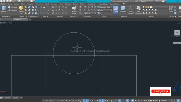Click the No Filter selection icon
Screen dimensions: 181x102
pyautogui.click(x=123, y=9)
